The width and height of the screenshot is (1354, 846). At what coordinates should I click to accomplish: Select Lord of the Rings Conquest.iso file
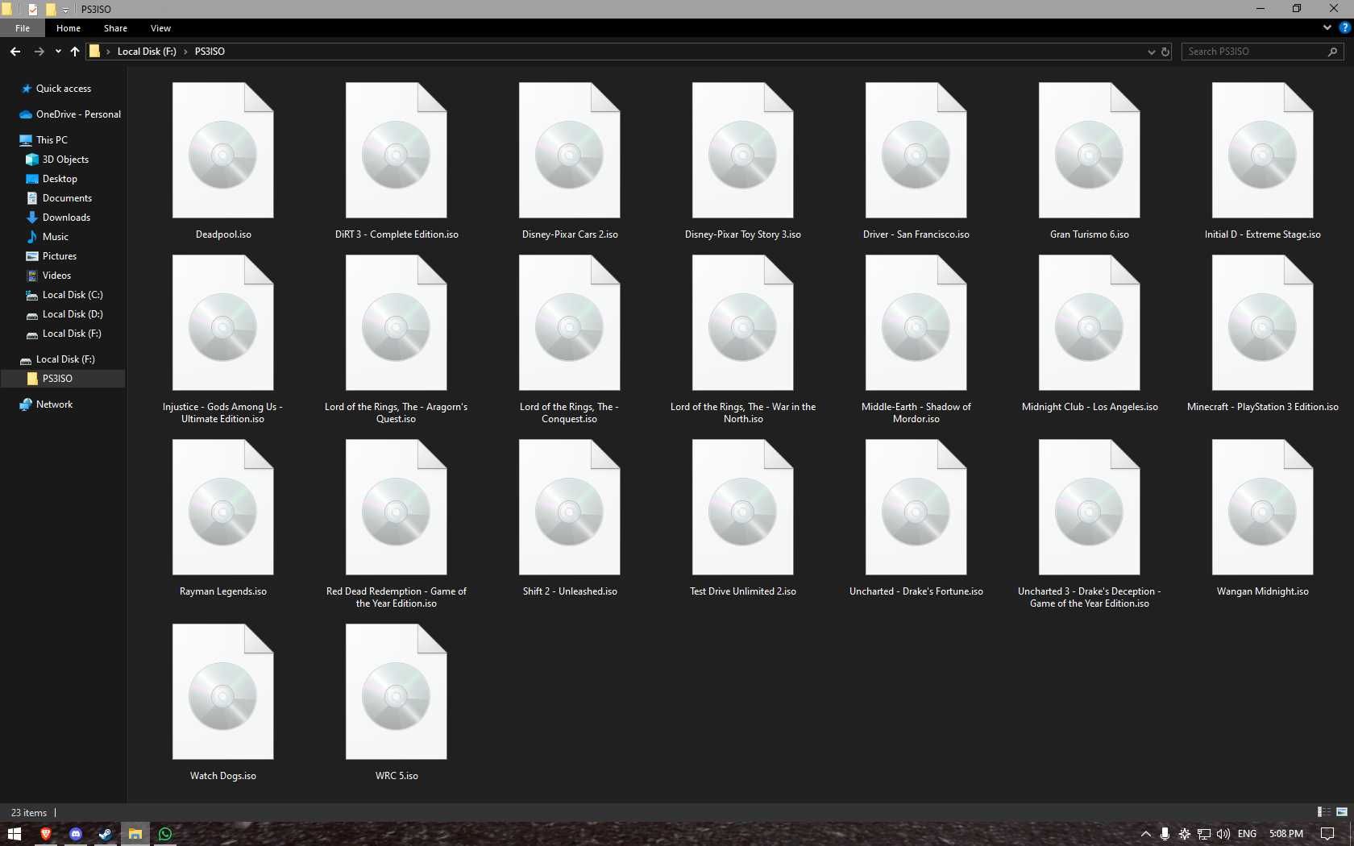click(569, 322)
